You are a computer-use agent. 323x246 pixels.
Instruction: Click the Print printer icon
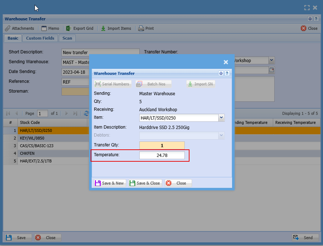coord(141,28)
